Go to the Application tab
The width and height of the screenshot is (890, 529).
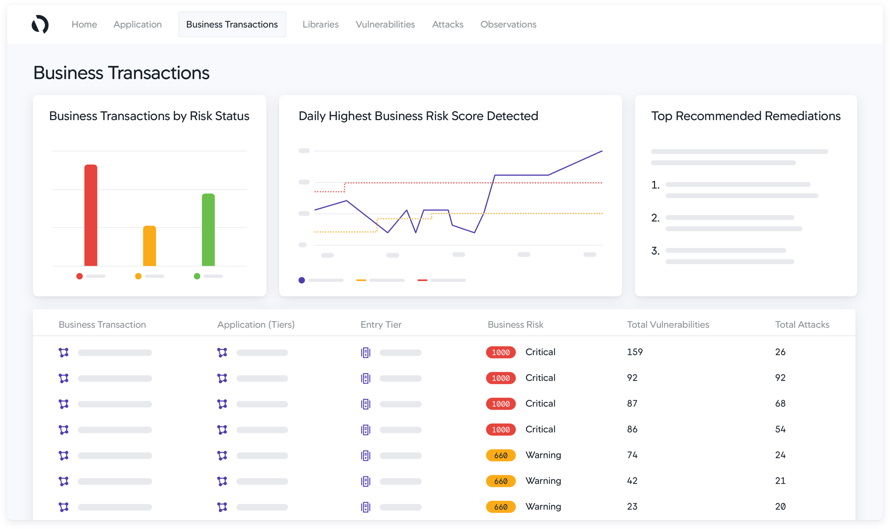coord(138,24)
